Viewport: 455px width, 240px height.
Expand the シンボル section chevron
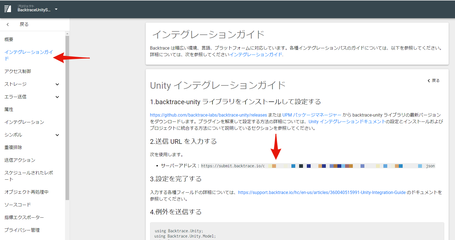[x=57, y=135]
